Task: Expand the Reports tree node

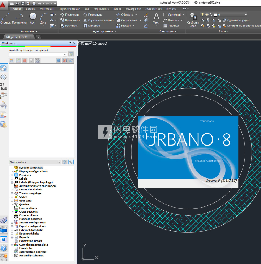Action: point(12,238)
